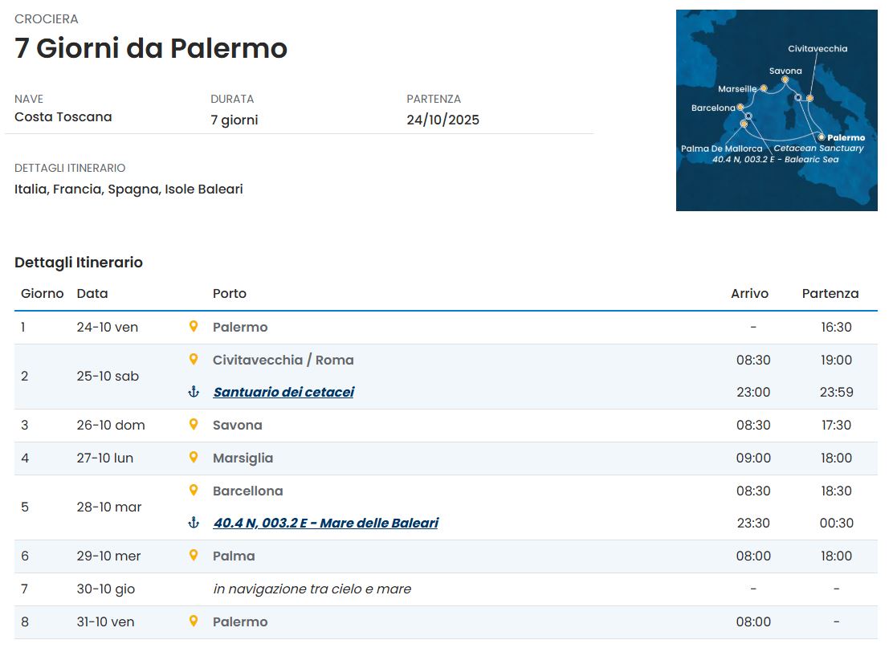Click the 23:30 arrival time
This screenshot has width=893, height=648.
753,523
